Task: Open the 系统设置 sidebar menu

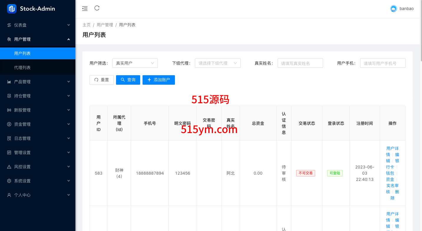Action: click(38, 181)
